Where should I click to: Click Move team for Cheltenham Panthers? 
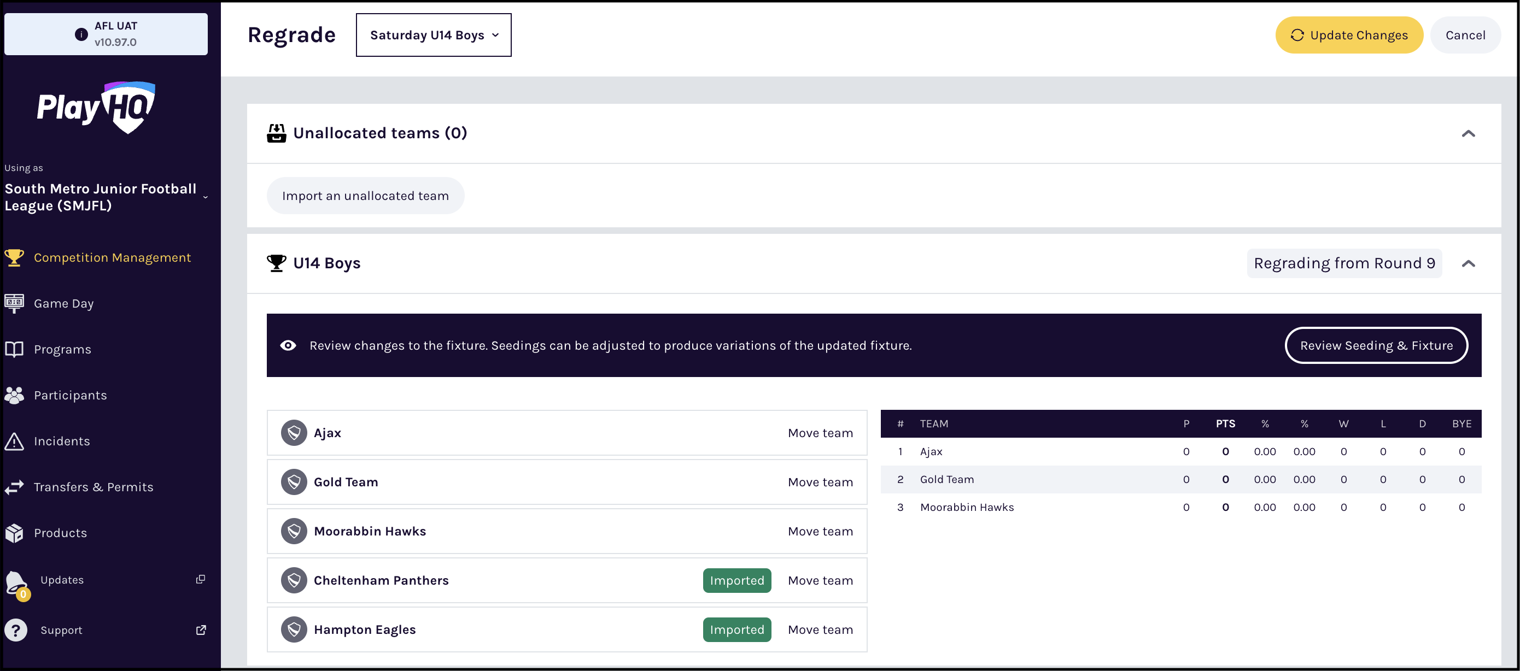(x=820, y=580)
